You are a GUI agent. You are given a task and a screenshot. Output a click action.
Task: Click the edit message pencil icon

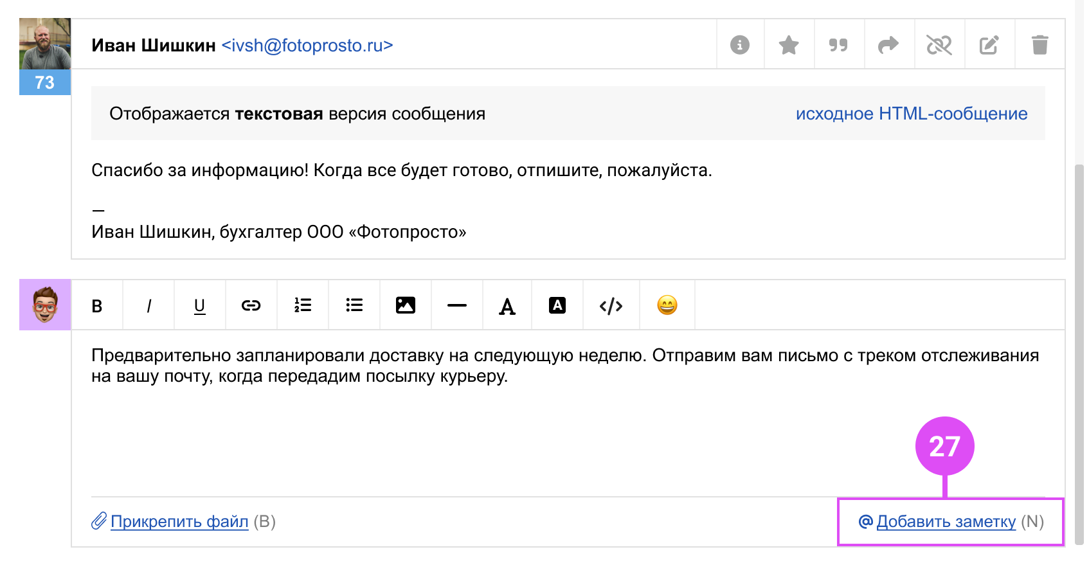pyautogui.click(x=989, y=45)
